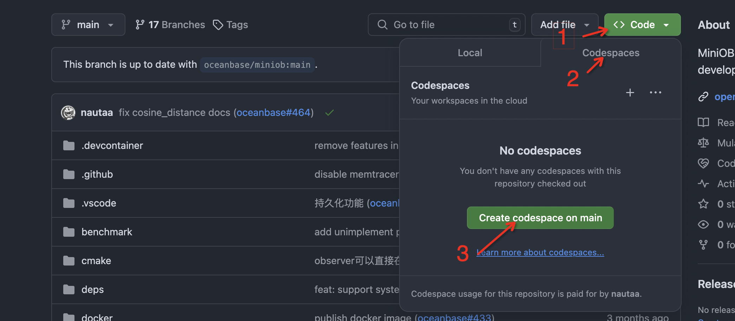This screenshot has height=321, width=735.
Task: Click the tag icon beside Tags
Action: point(218,25)
